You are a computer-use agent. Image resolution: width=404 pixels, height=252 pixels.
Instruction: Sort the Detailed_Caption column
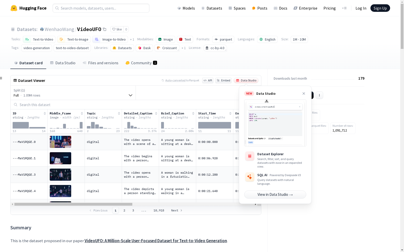(156, 113)
